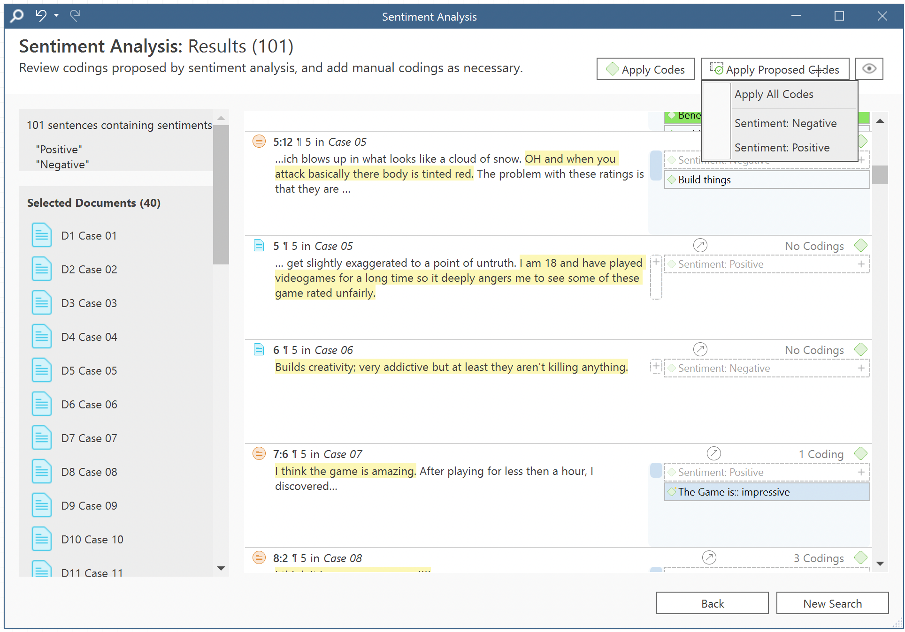The width and height of the screenshot is (905, 632).
Task: Open the undo history dropdown arrow
Action: point(56,15)
